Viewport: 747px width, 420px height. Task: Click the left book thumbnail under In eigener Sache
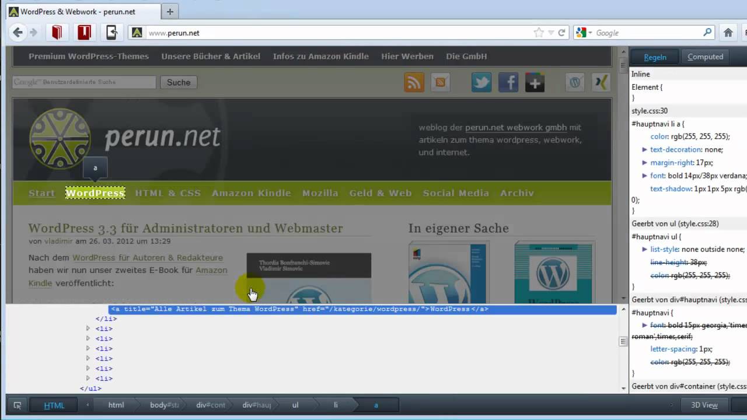tap(449, 274)
